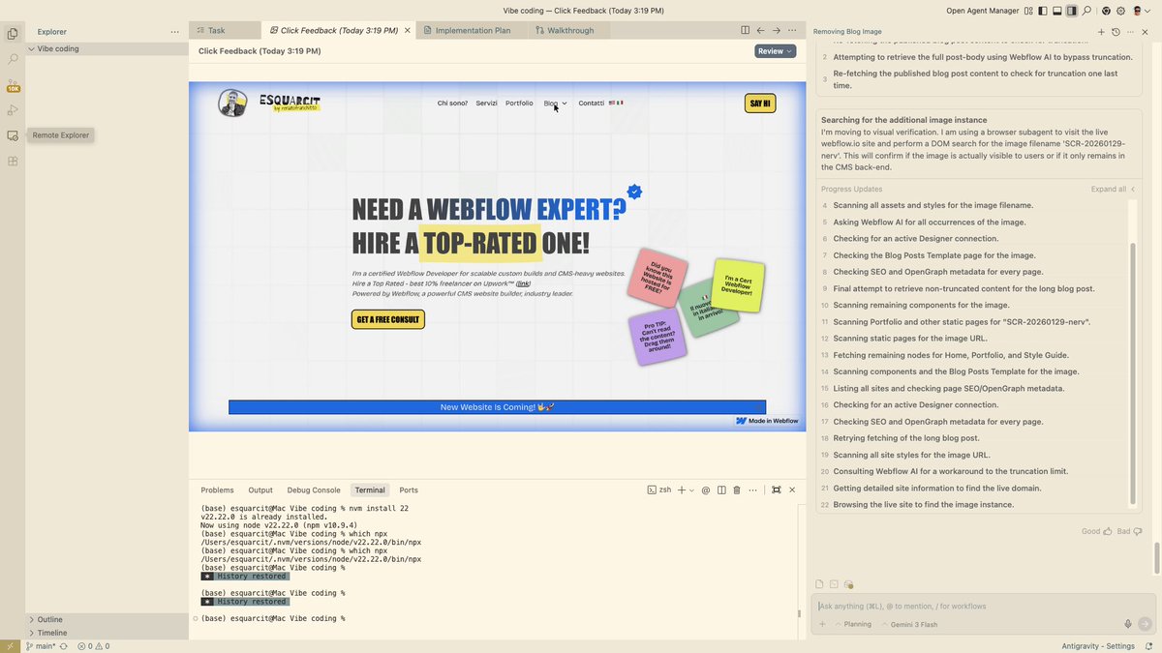Go back using the editor left arrow

(761, 31)
